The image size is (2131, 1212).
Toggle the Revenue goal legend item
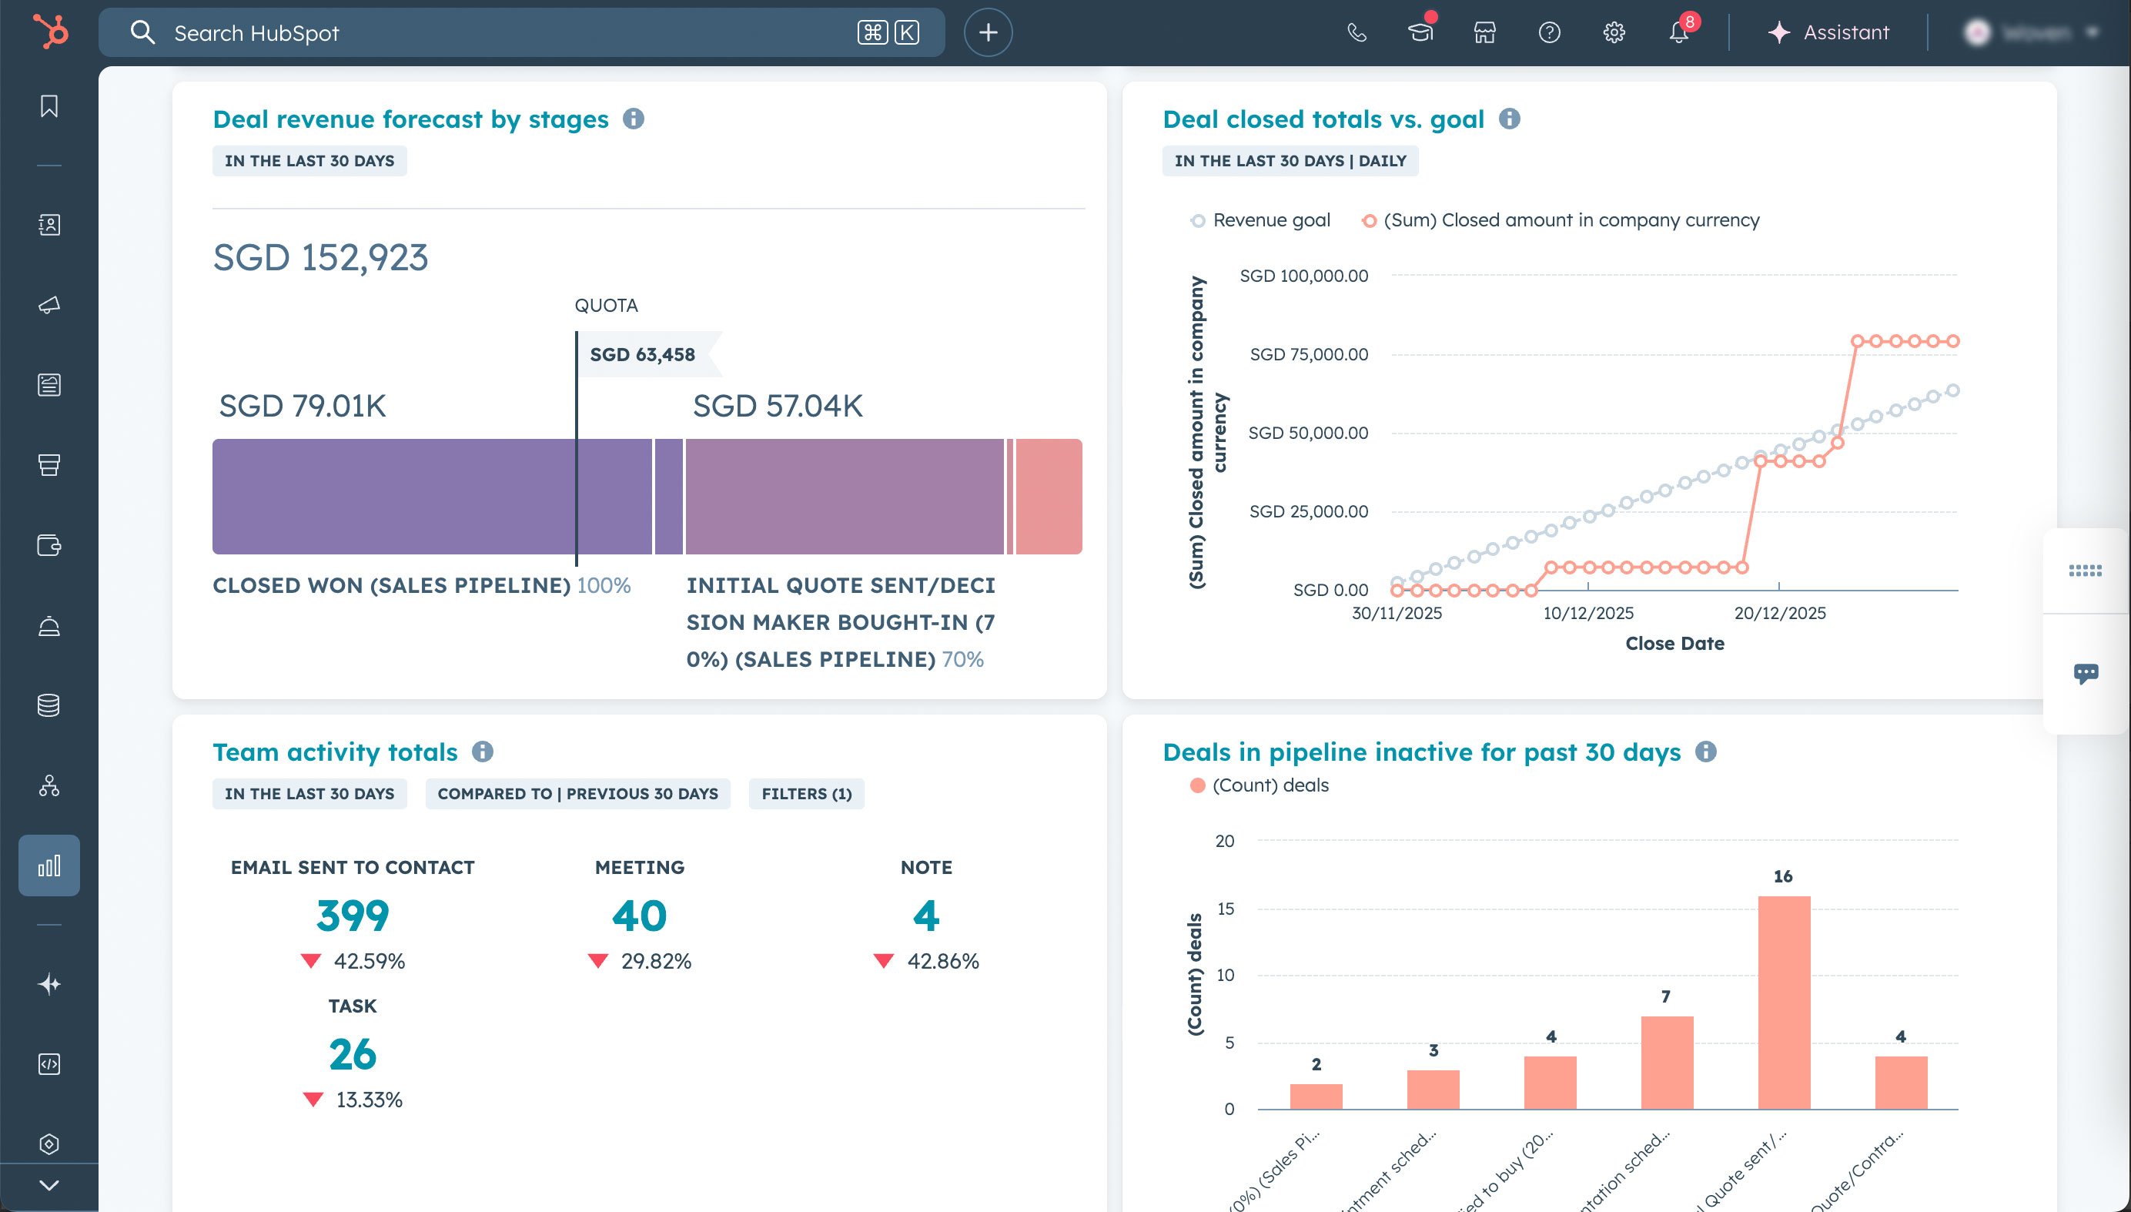pyautogui.click(x=1259, y=219)
